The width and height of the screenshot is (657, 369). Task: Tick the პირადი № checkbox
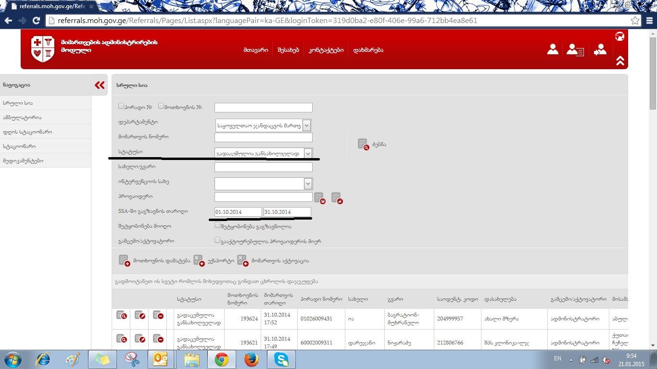click(x=122, y=106)
